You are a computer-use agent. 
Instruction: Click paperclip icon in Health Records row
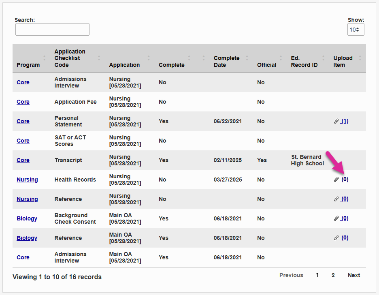(336, 180)
